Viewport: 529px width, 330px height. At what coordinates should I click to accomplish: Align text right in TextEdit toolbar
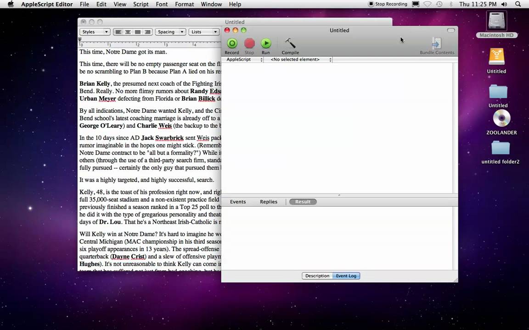tap(147, 32)
